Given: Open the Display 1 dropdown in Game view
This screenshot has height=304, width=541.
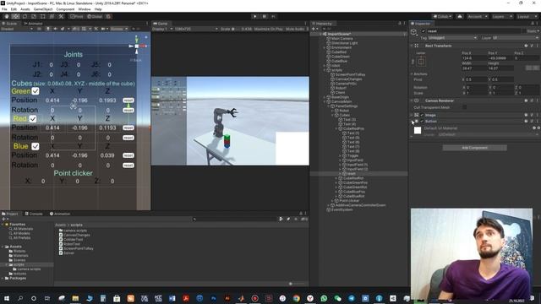Looking at the screenshot, I should (x=162, y=29).
